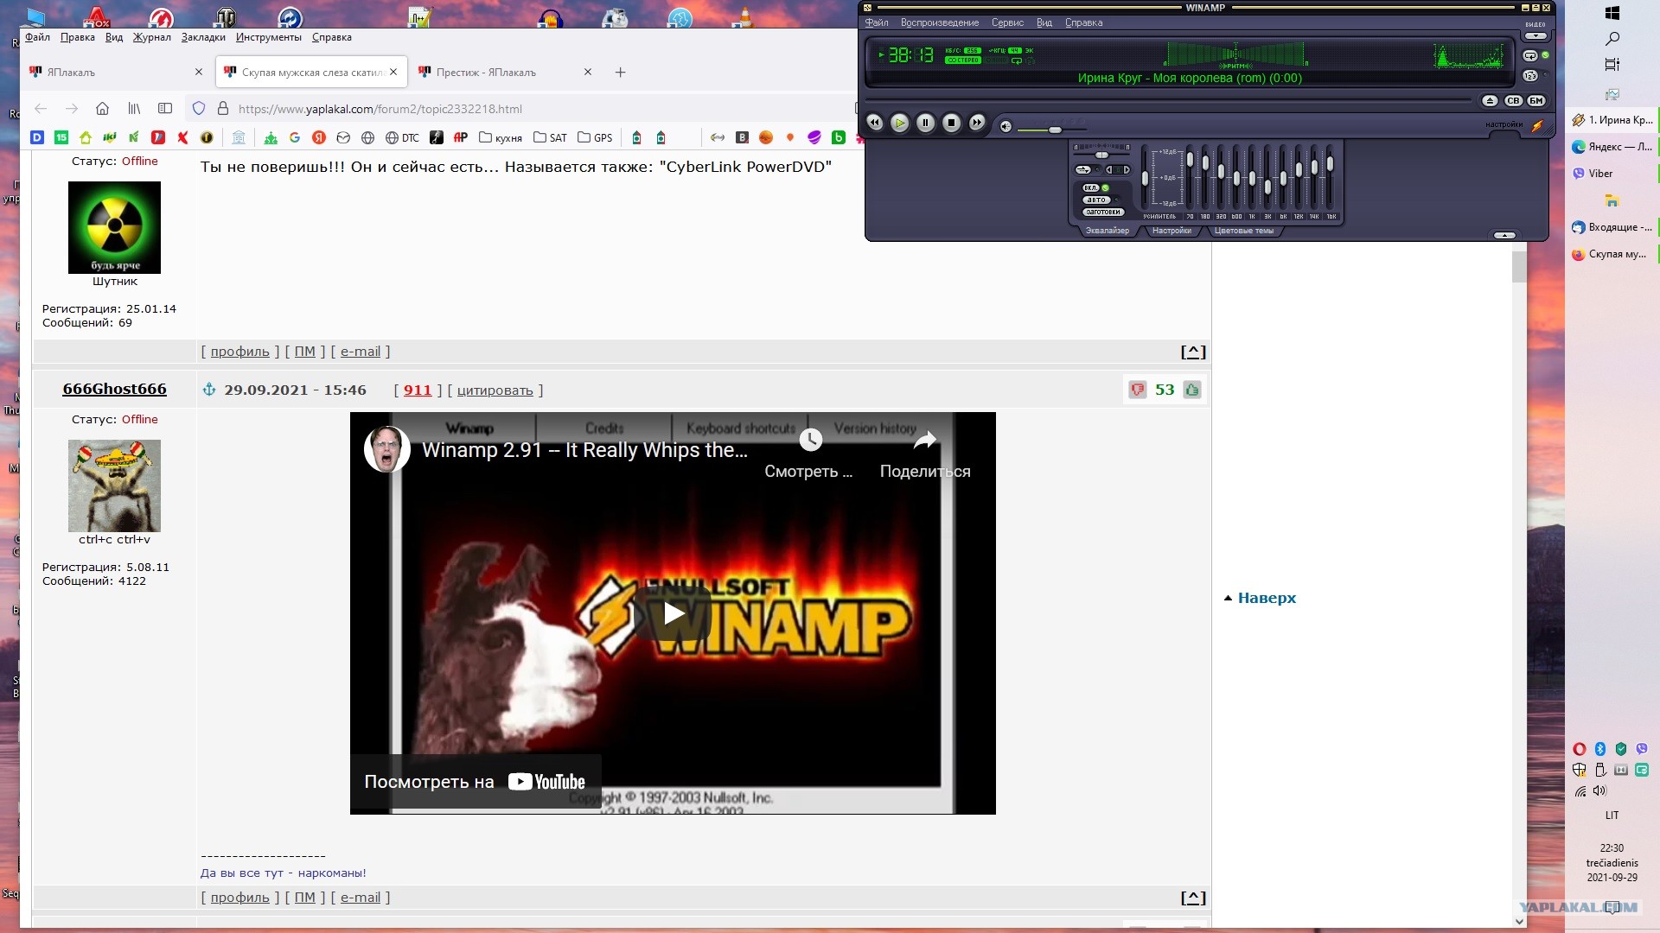Open post rating number 911 link
Image resolution: width=1660 pixels, height=933 pixels.
(x=418, y=390)
